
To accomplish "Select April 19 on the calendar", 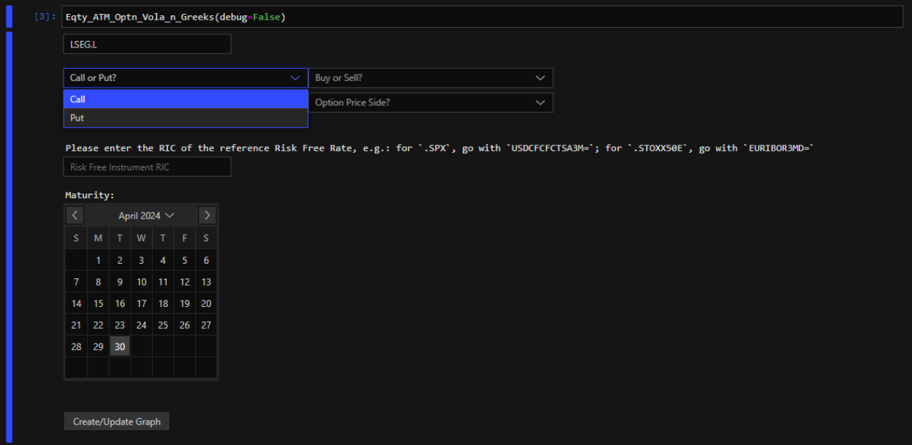I will [x=184, y=304].
